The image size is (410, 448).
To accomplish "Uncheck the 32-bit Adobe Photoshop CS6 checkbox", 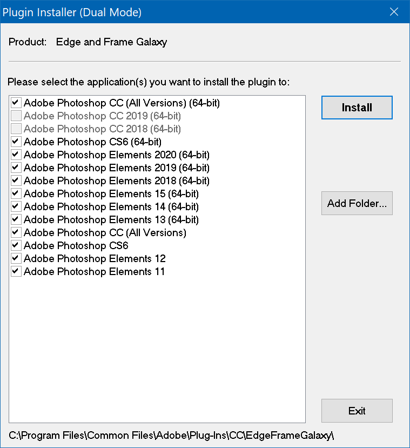I will tap(16, 245).
